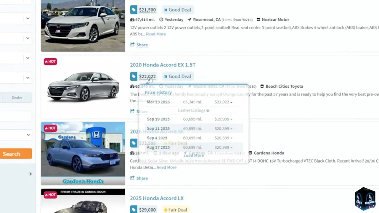This screenshot has width=379, height=213.
Task: Click the $22,022 price to toggle price history
Action: (147, 76)
